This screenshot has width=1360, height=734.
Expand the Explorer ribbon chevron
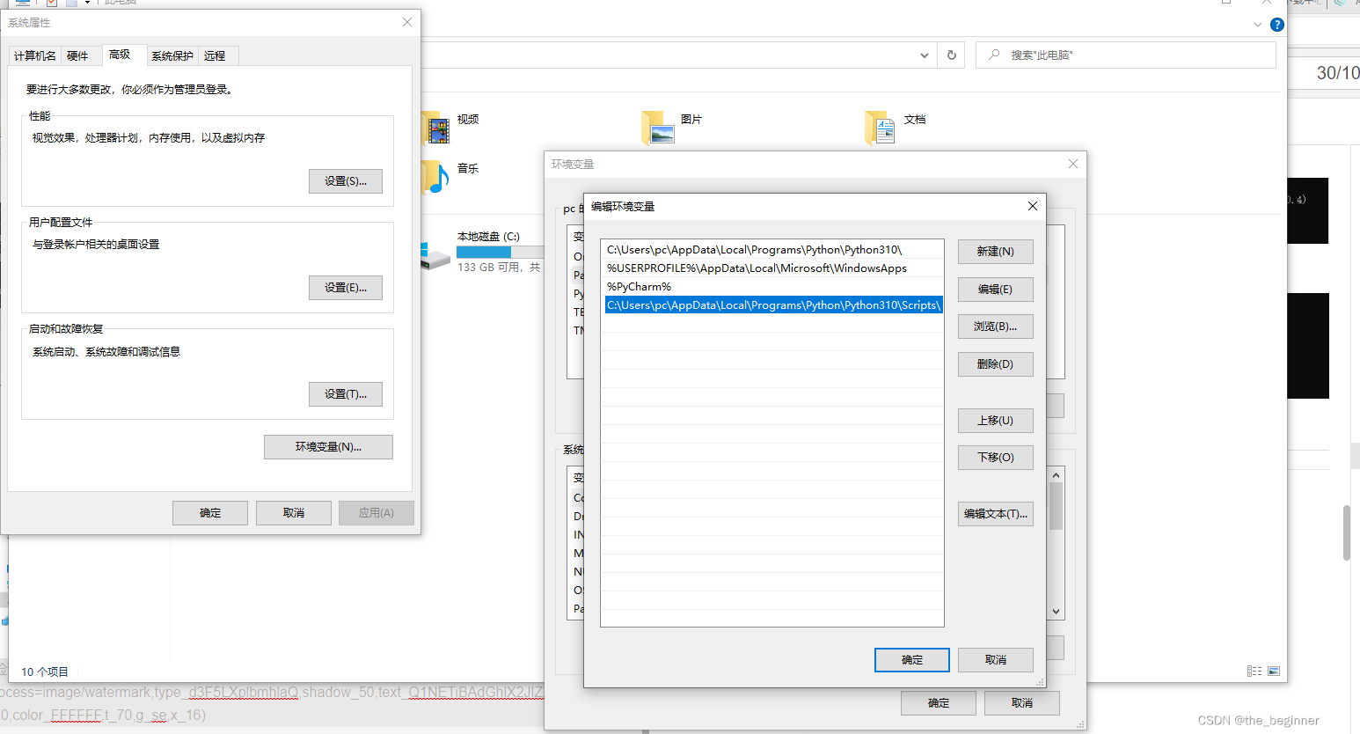tap(1258, 25)
